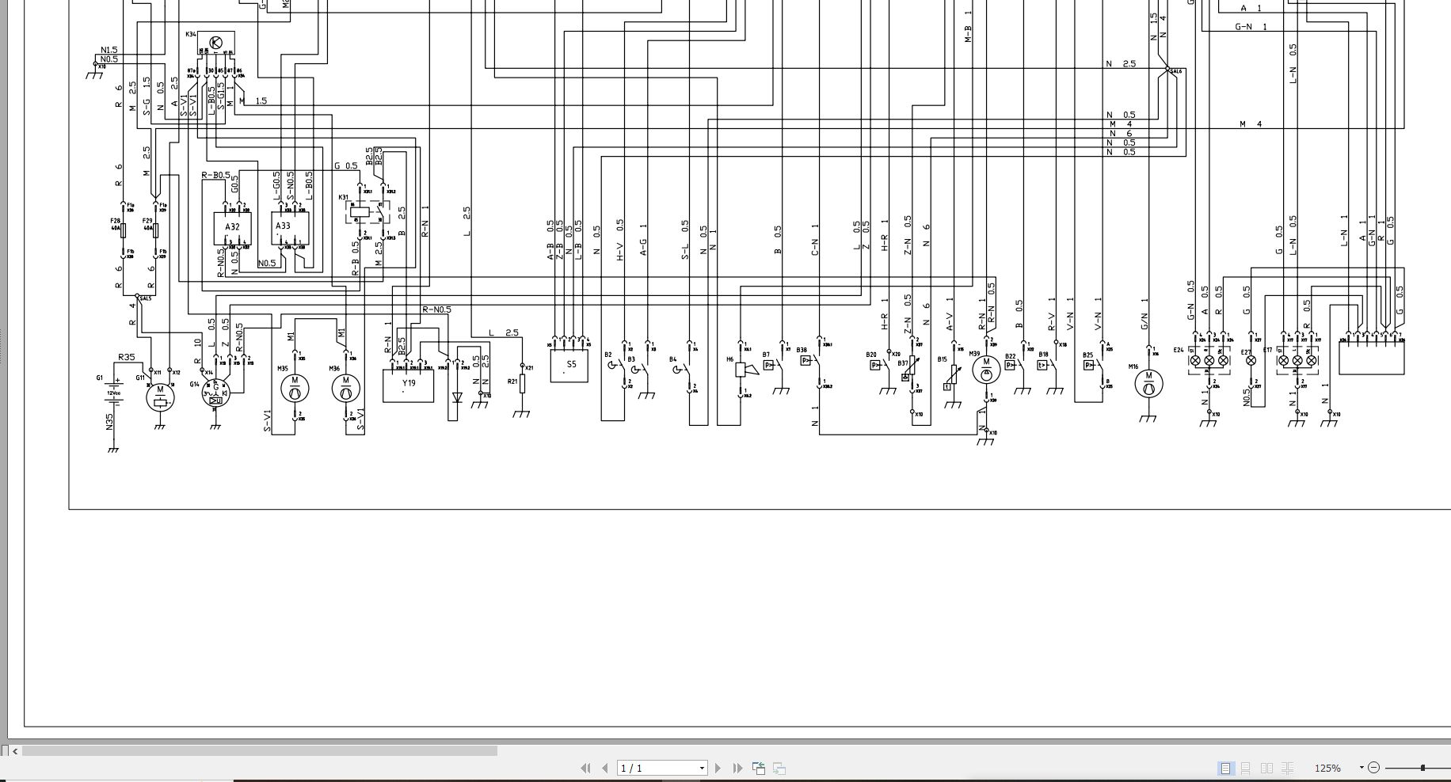Viewport: 1451px width, 782px height.
Task: Click the zoom slider handle
Action: [1422, 767]
